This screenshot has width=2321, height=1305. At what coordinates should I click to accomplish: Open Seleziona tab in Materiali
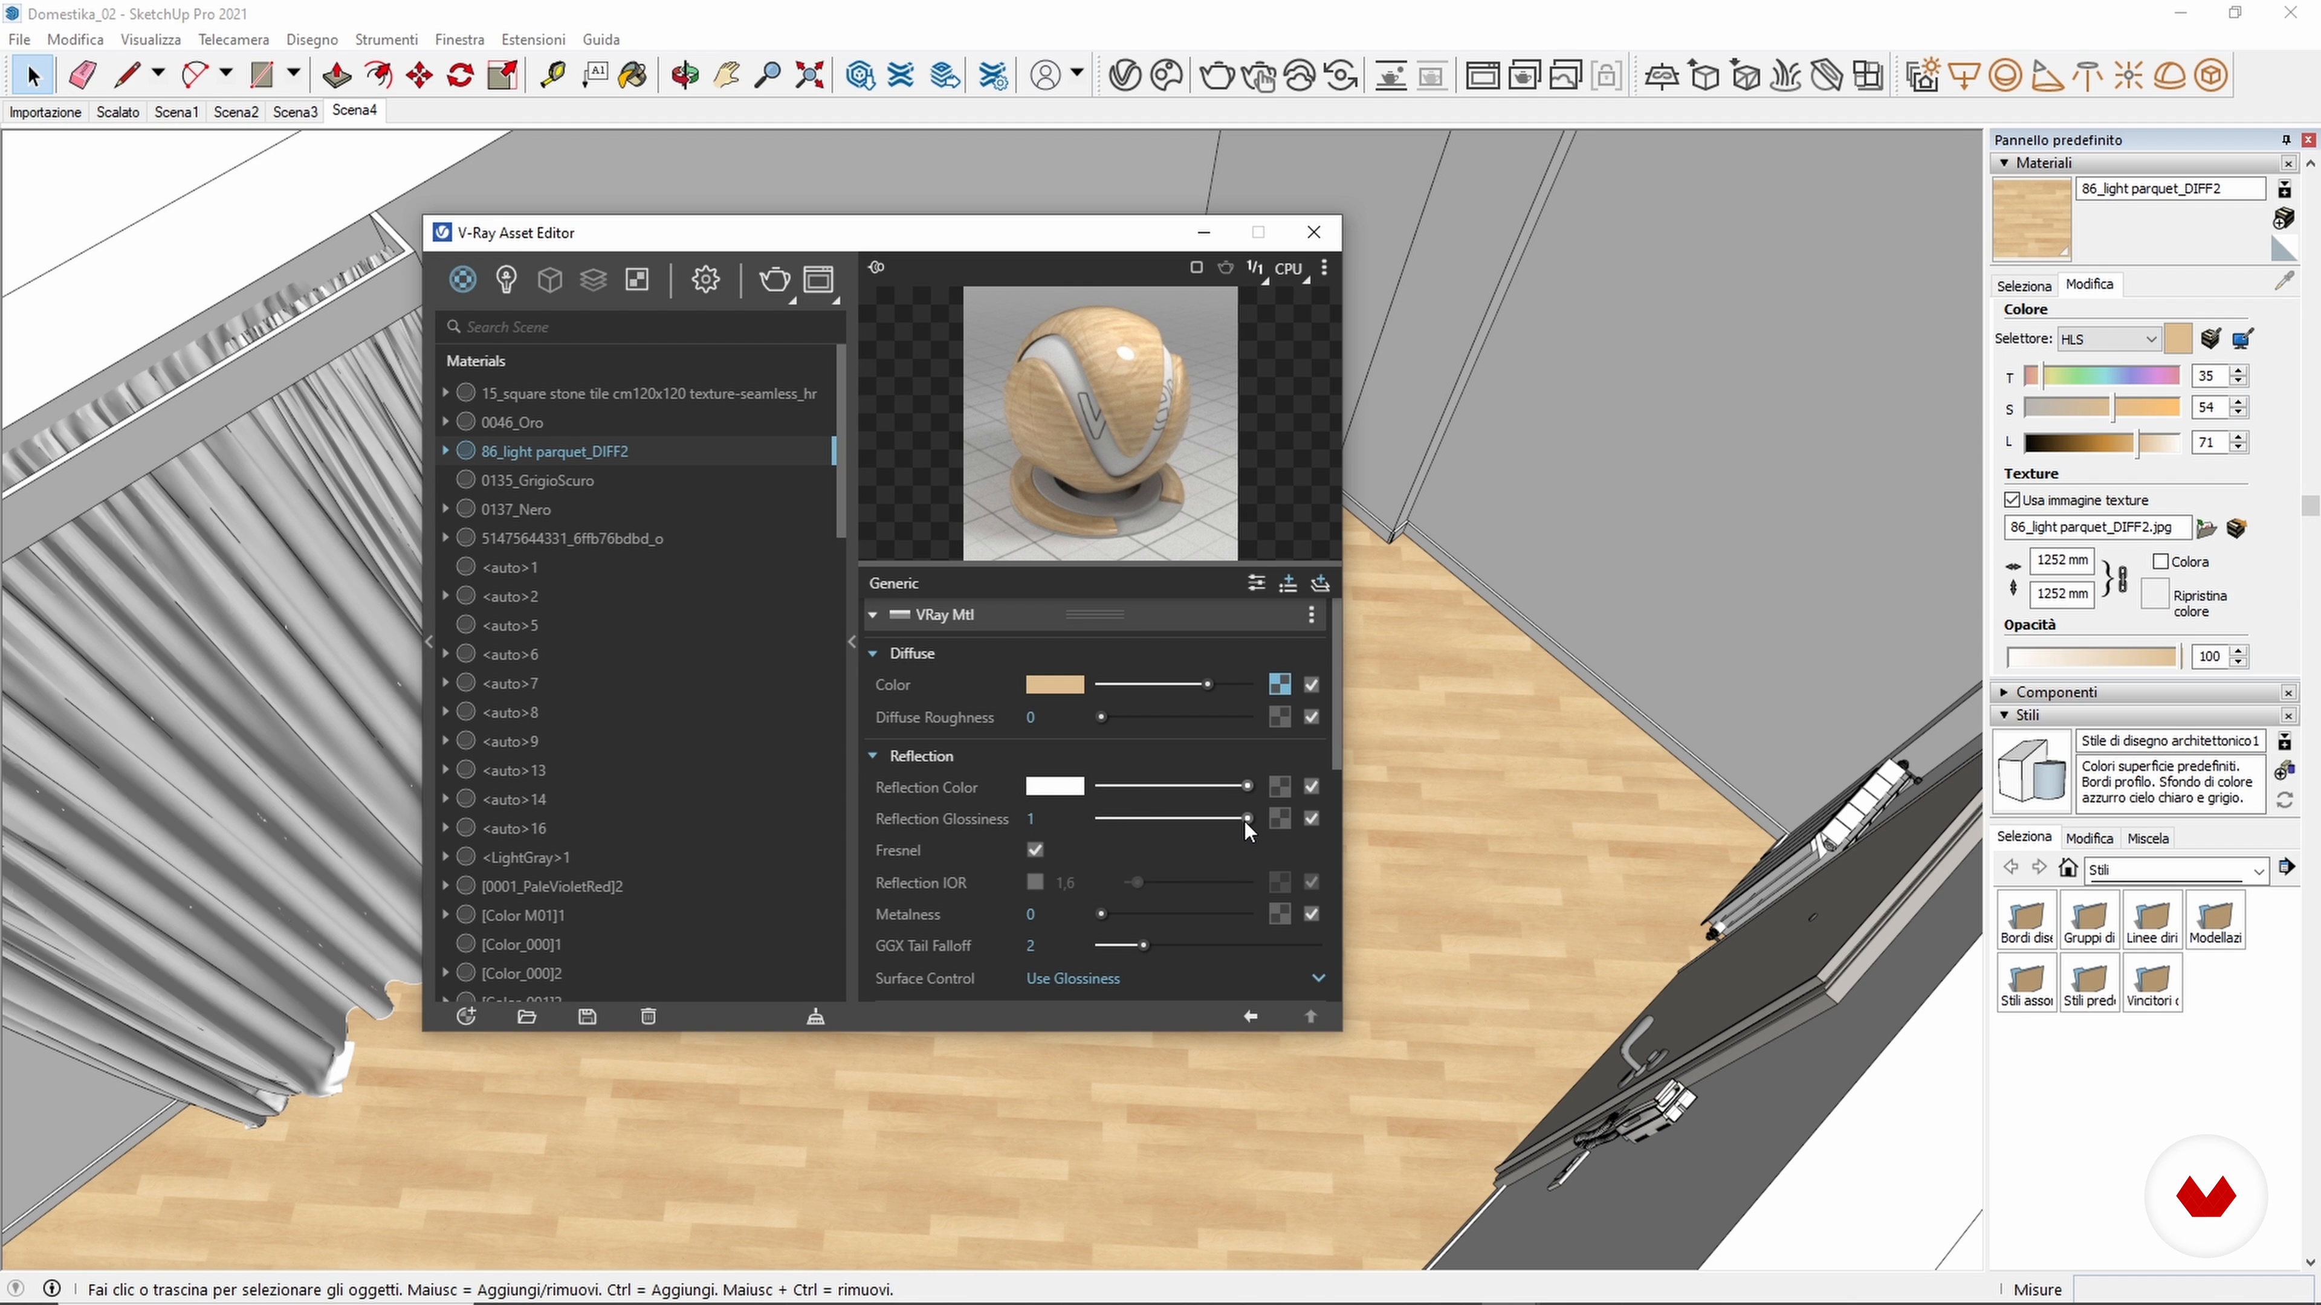(2024, 286)
